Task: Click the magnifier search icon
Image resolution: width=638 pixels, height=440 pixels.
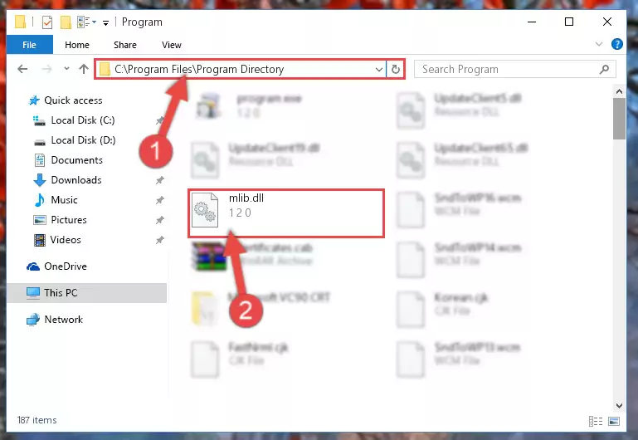Action: pos(604,69)
